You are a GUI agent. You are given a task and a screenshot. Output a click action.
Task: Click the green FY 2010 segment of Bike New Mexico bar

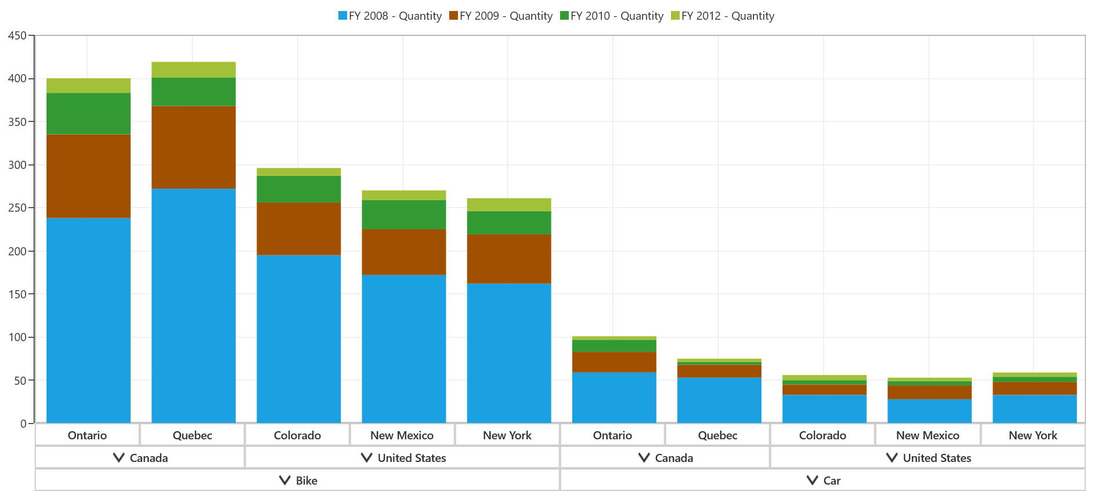pyautogui.click(x=404, y=215)
